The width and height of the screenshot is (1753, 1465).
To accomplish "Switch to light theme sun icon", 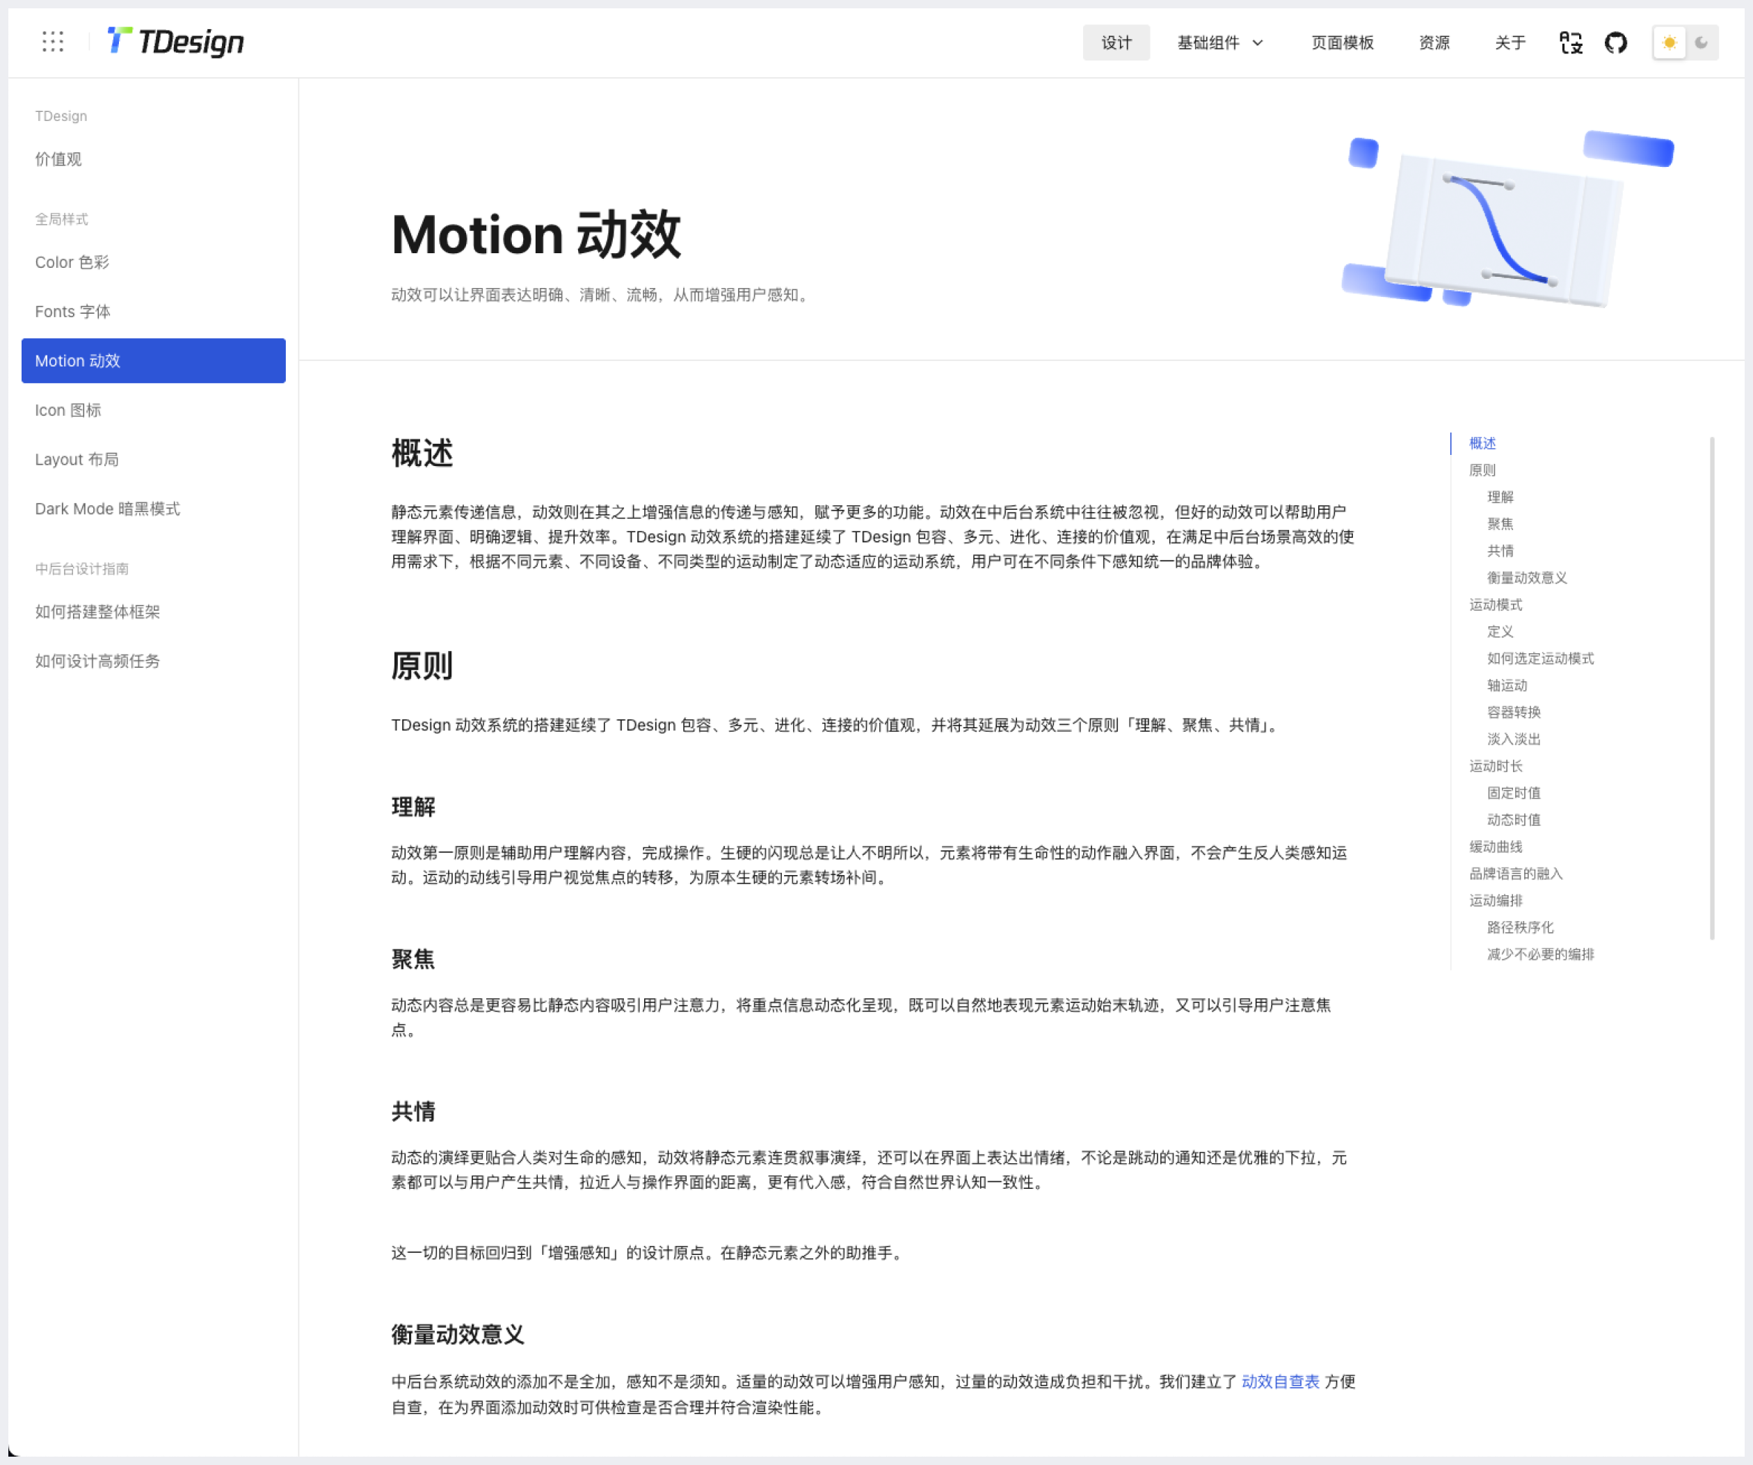I will 1670,42.
